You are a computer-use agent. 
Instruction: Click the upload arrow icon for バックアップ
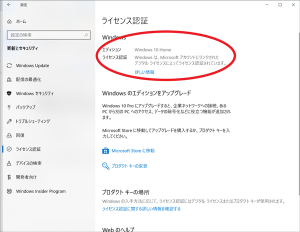(x=9, y=107)
